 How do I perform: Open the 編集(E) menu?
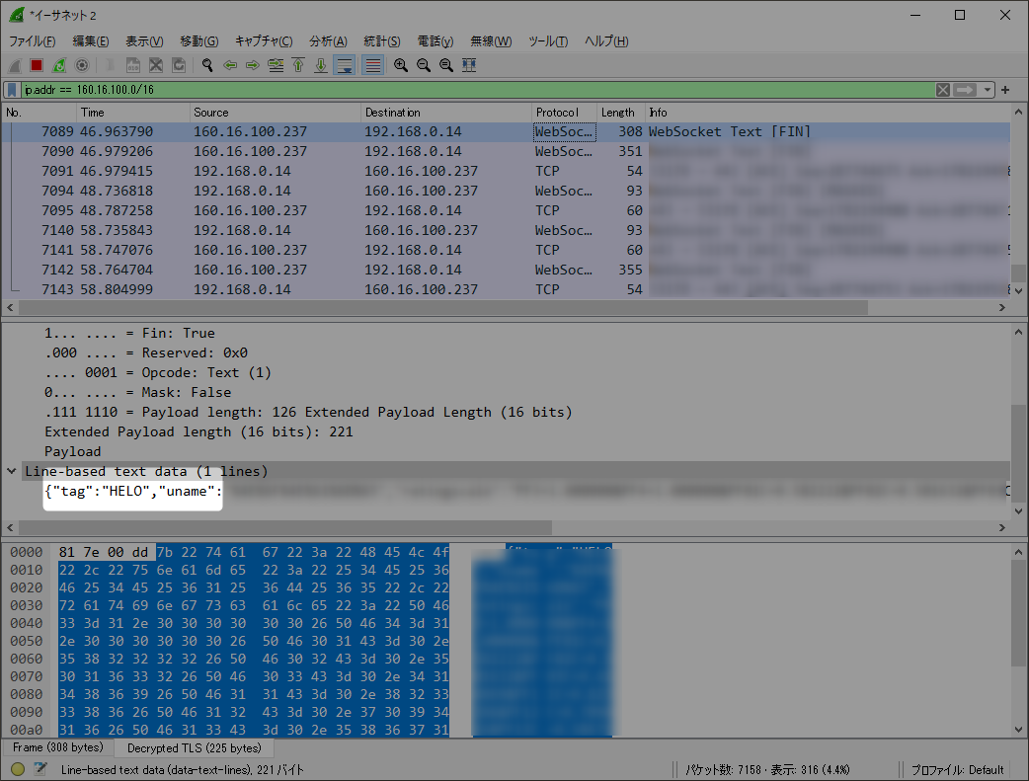click(x=91, y=40)
